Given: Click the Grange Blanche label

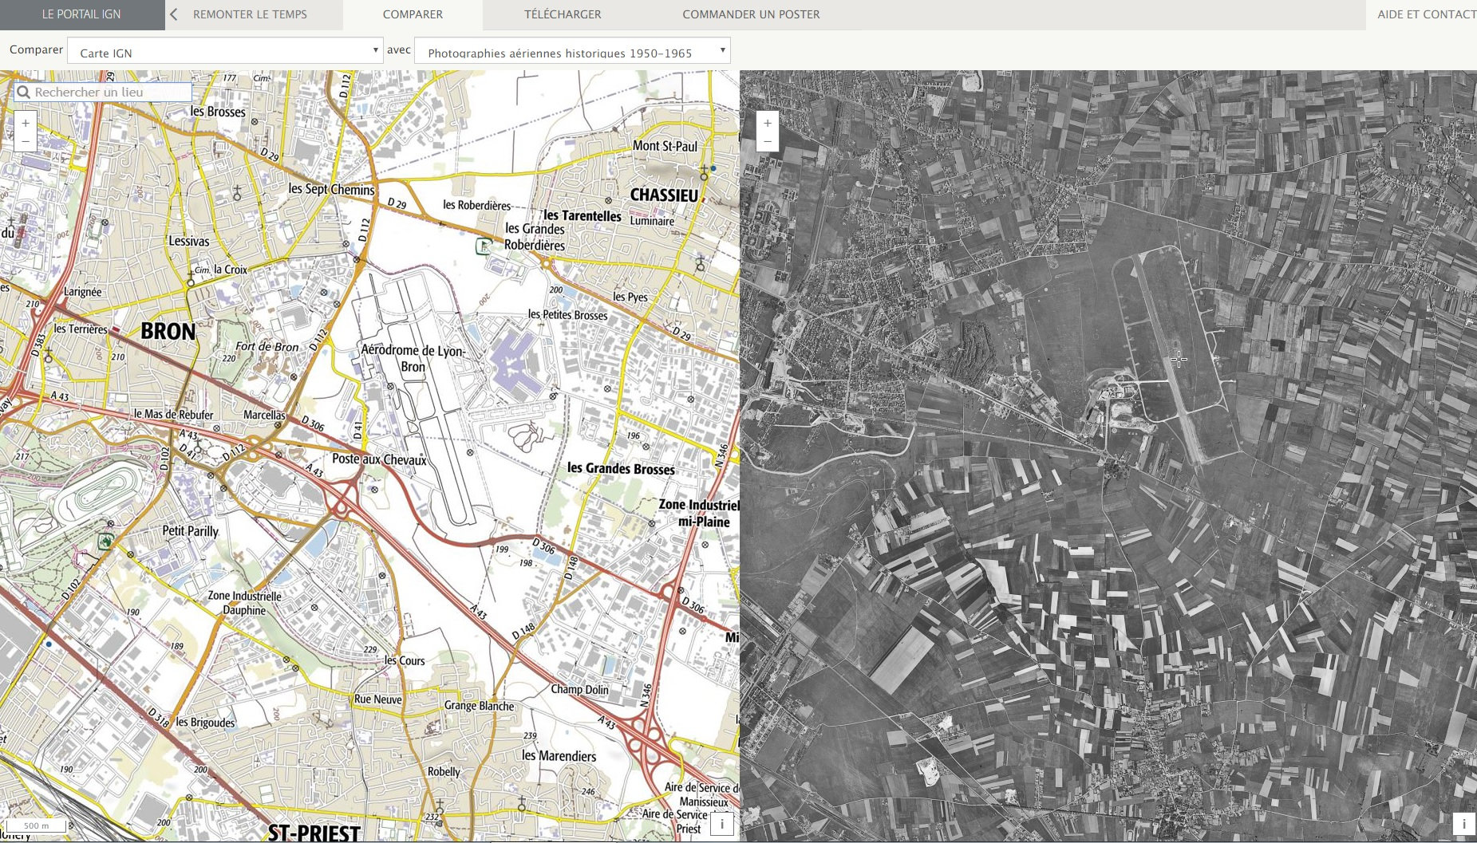Looking at the screenshot, I should pyautogui.click(x=479, y=706).
